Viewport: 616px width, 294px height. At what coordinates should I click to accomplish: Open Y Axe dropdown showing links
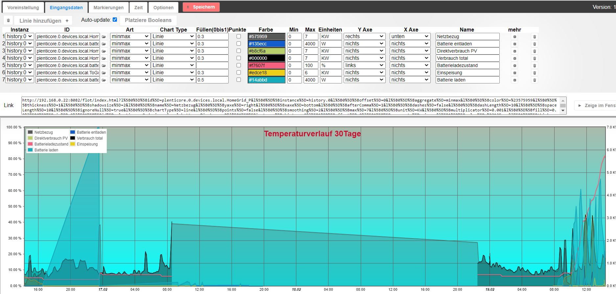(x=364, y=65)
